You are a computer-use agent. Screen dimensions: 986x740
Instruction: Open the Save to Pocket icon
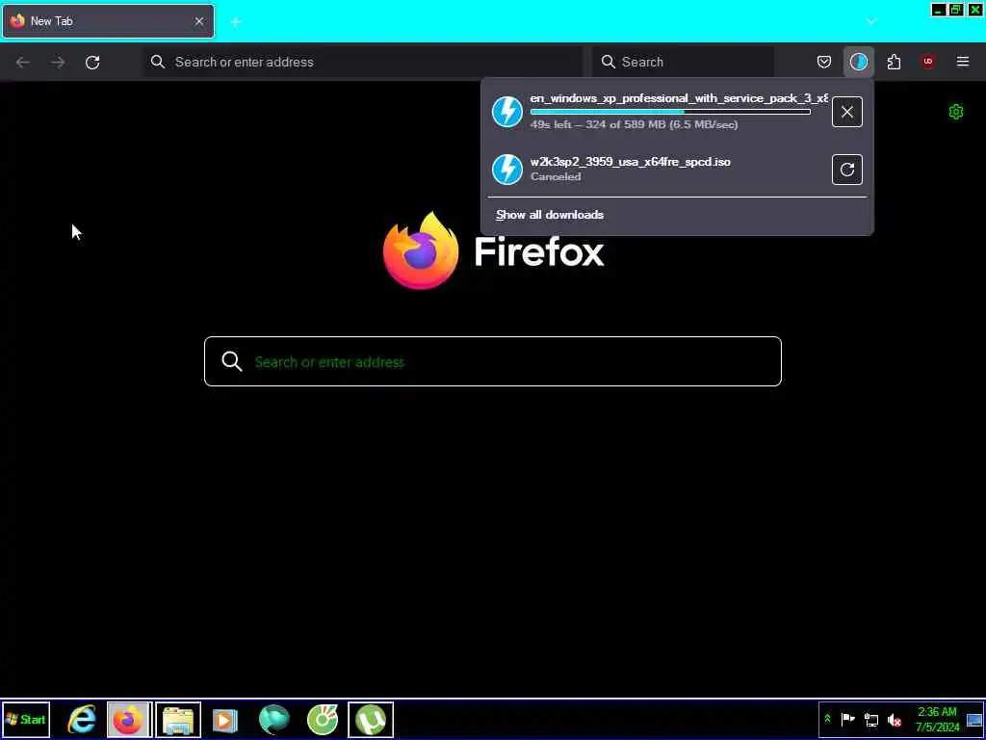(824, 62)
